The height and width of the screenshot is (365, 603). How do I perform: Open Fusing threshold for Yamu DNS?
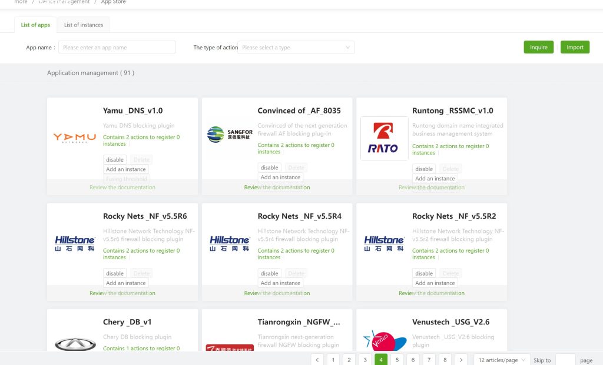pos(126,179)
